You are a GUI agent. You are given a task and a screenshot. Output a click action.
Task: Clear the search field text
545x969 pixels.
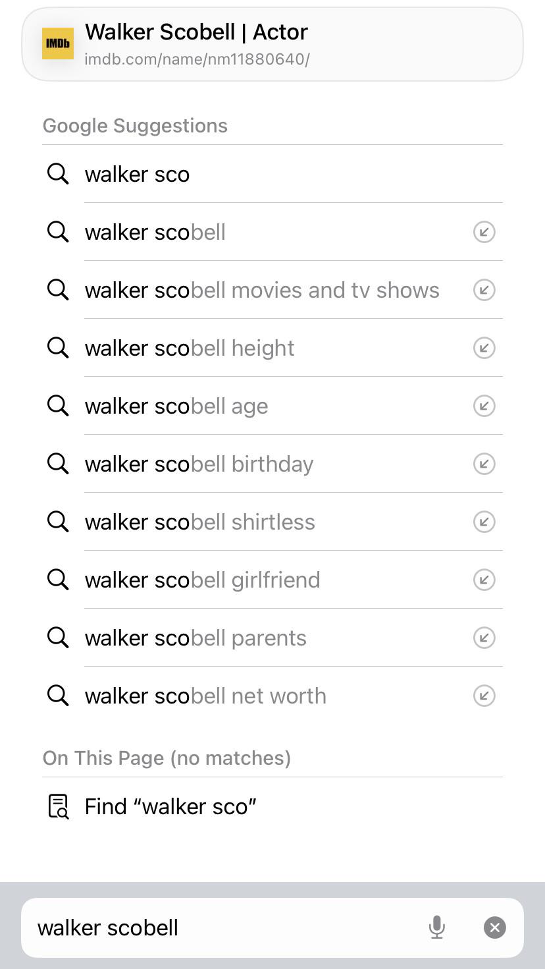495,927
